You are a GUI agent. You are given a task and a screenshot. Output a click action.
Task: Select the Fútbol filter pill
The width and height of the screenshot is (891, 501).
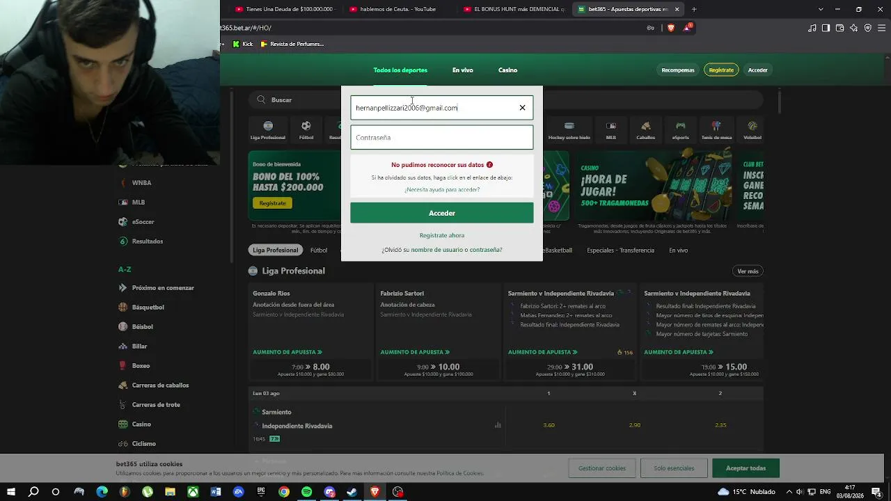(319, 250)
